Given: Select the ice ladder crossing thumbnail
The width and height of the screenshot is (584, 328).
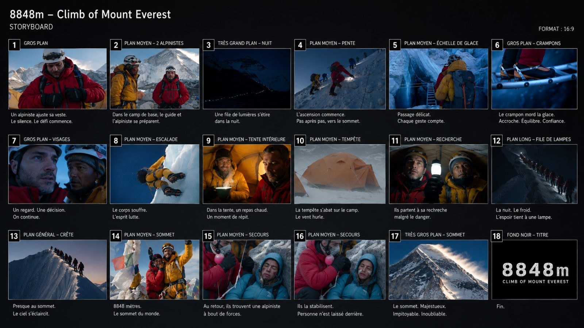Looking at the screenshot, I should coord(438,79).
